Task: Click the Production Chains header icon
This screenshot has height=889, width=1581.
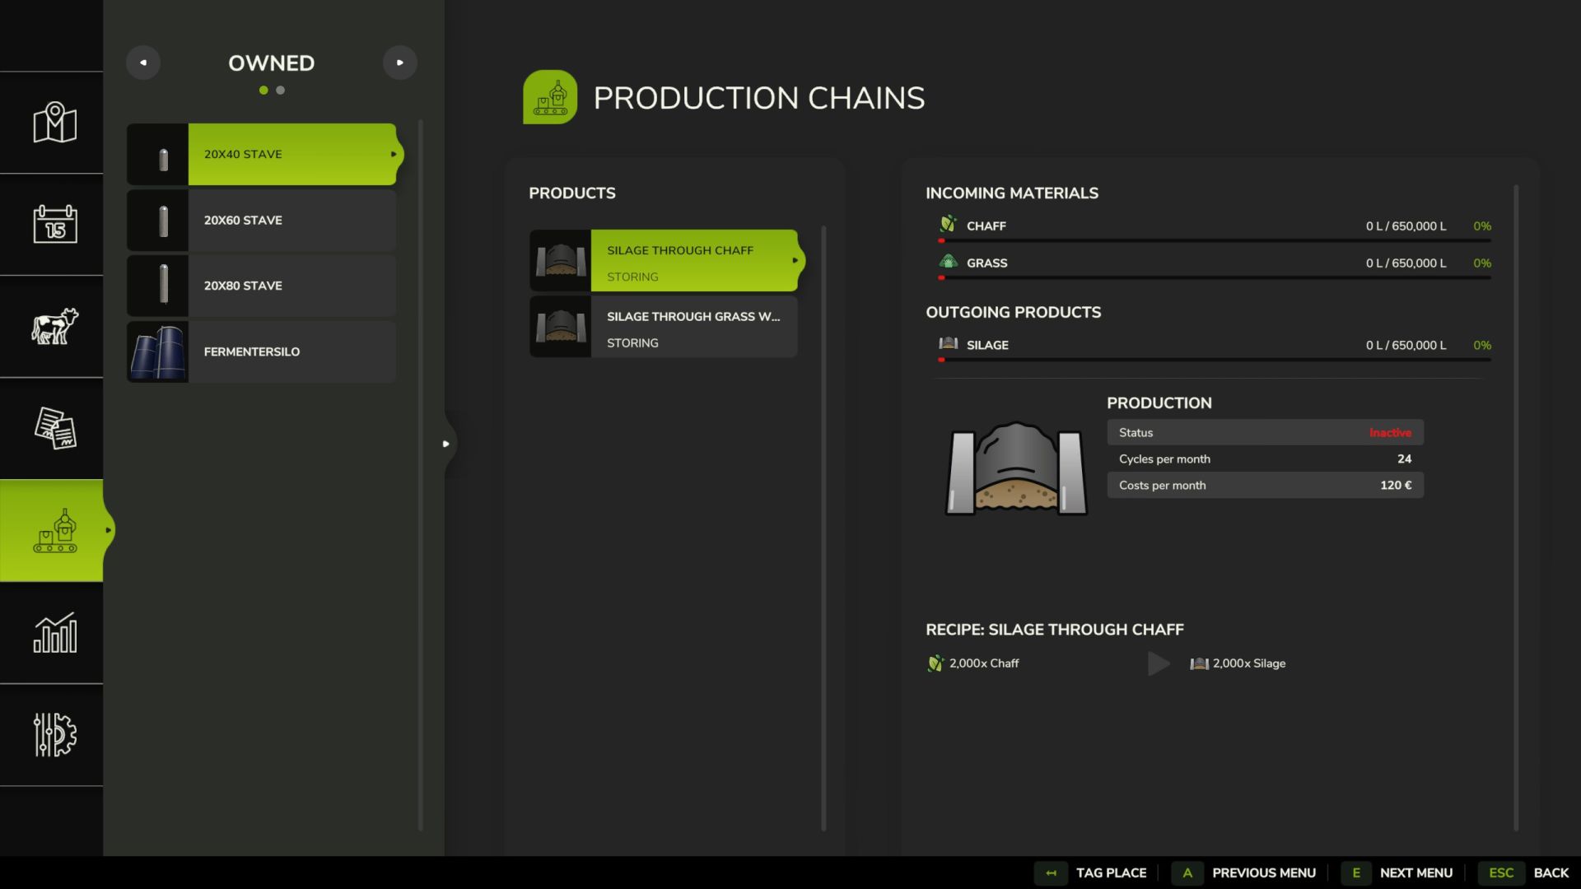Action: pyautogui.click(x=549, y=97)
